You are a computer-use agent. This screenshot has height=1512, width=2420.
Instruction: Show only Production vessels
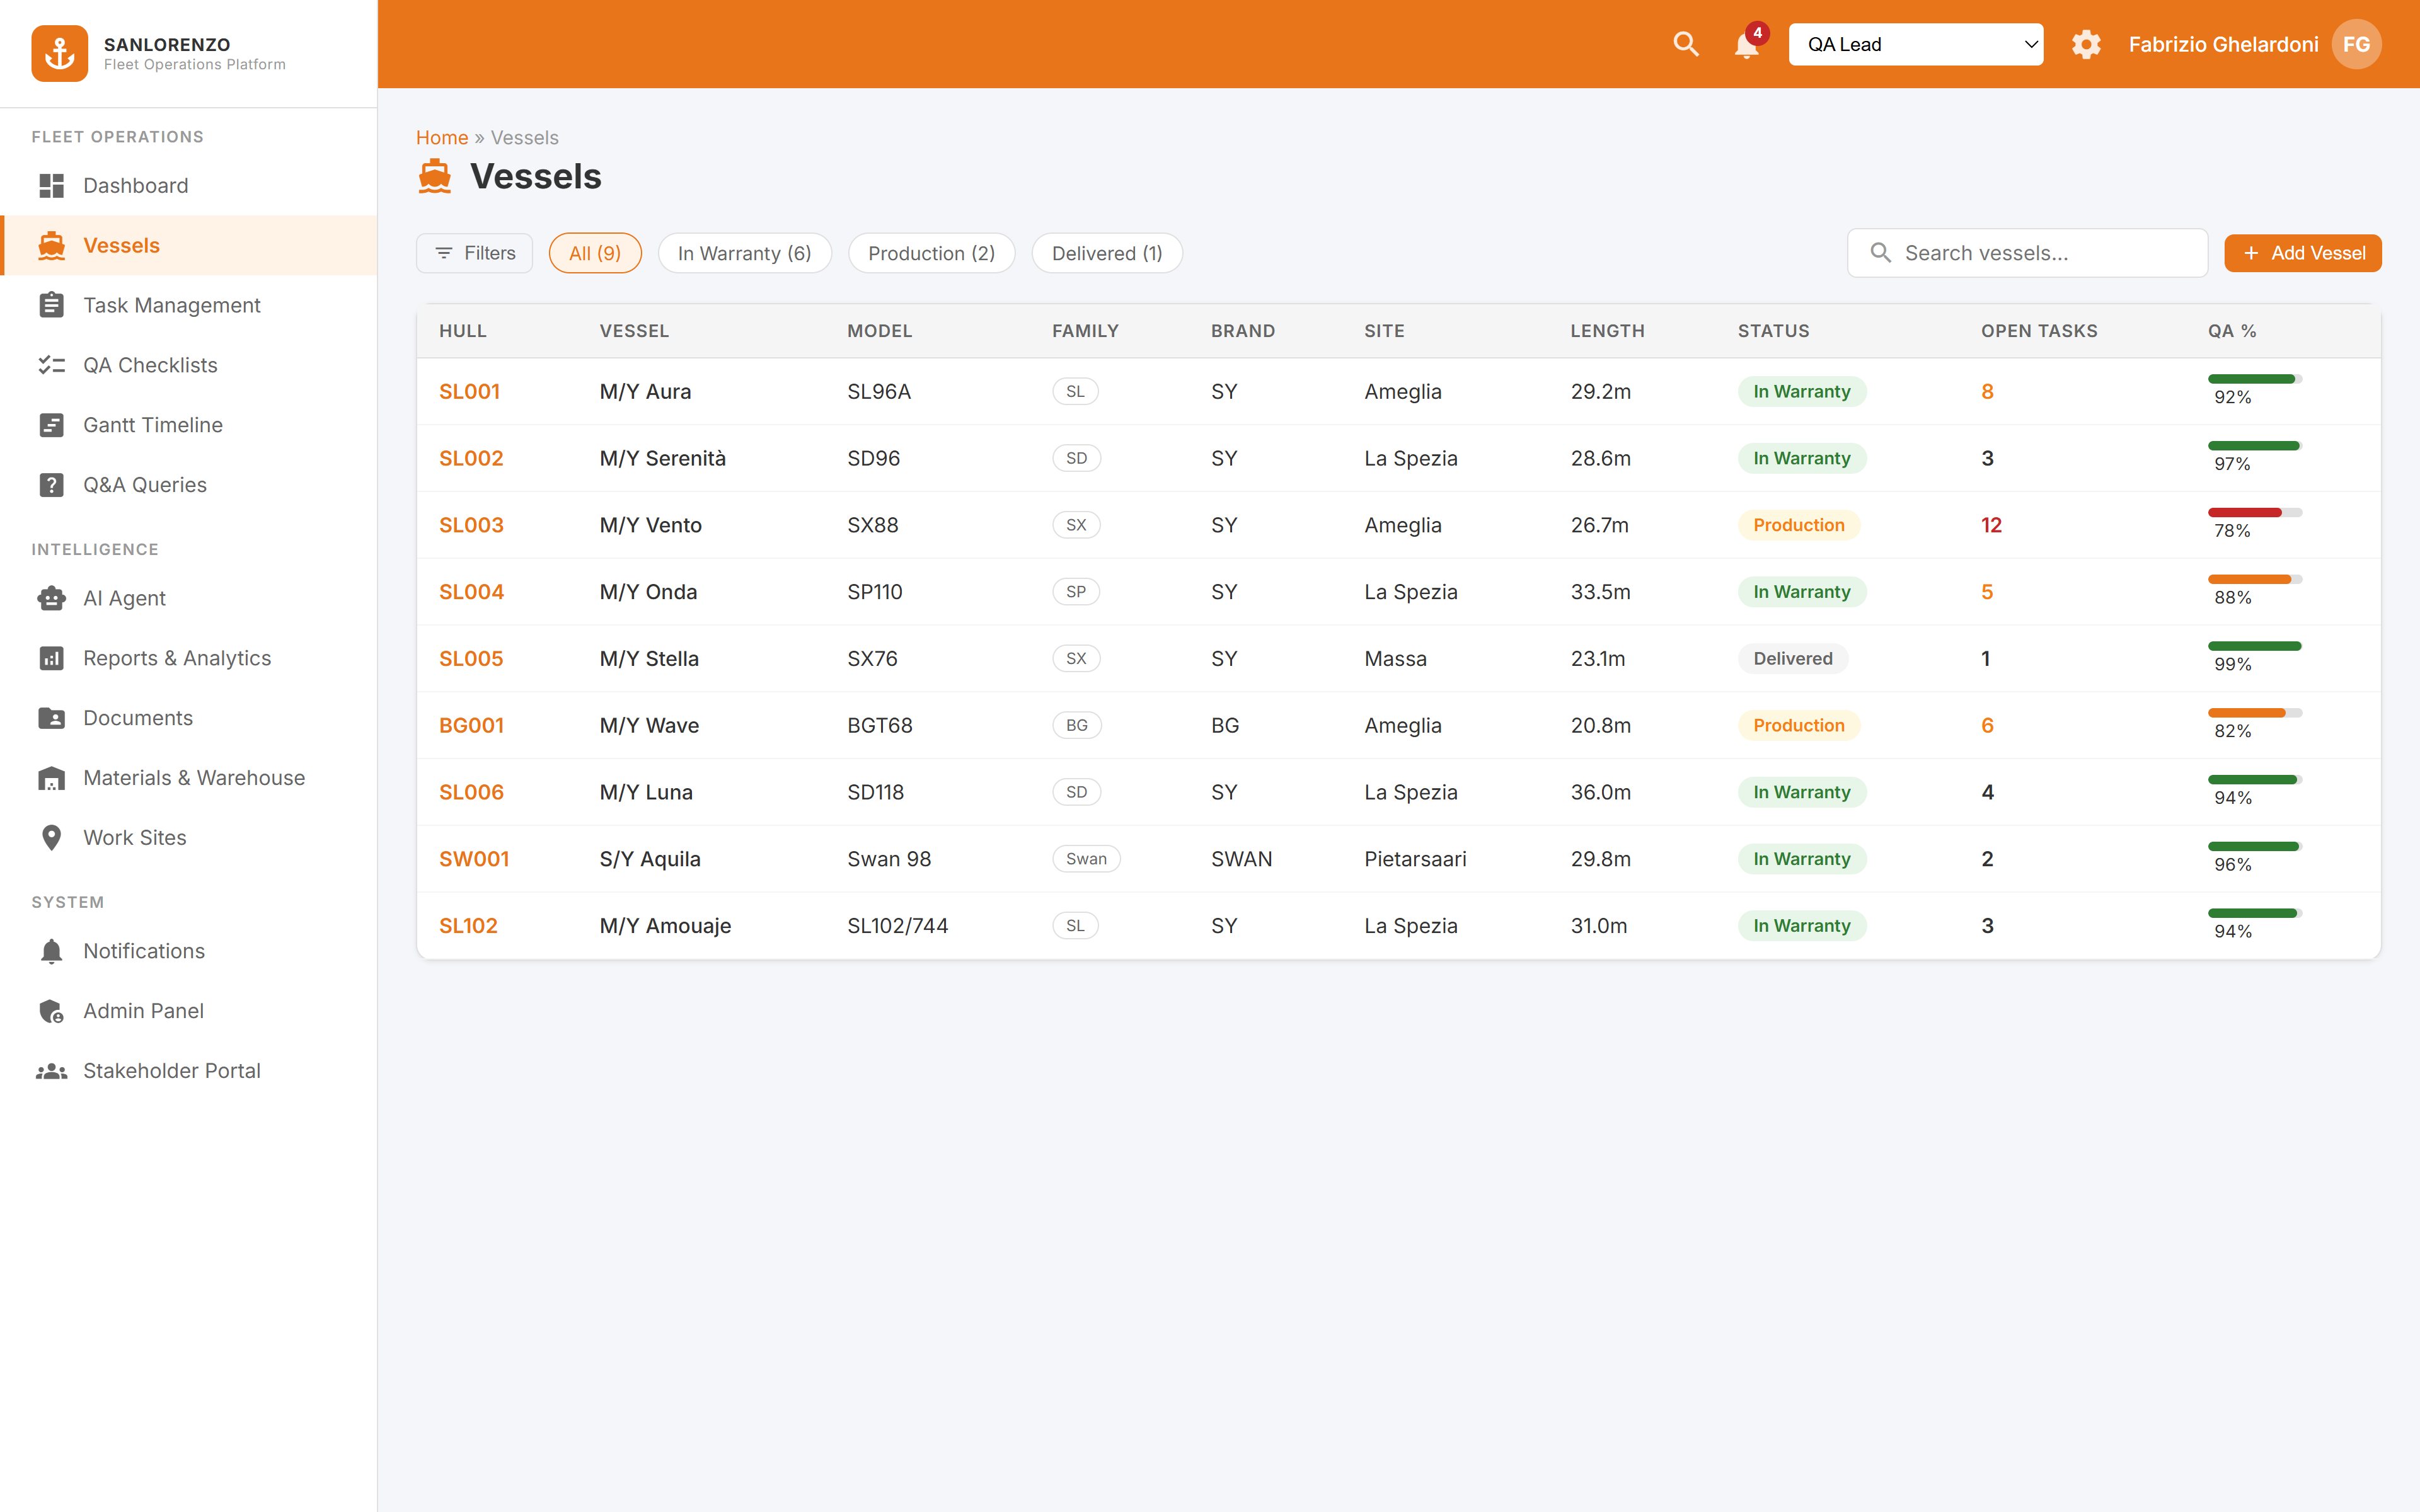[931, 253]
